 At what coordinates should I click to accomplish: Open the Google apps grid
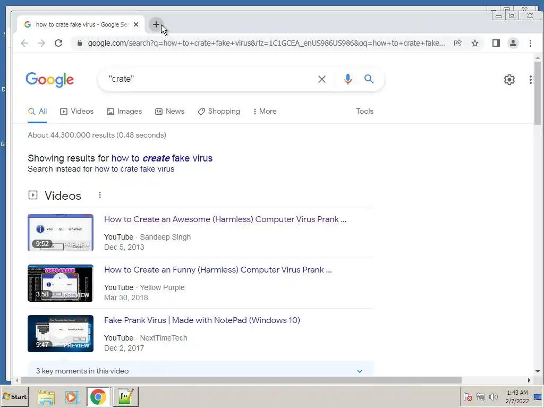[x=531, y=80]
